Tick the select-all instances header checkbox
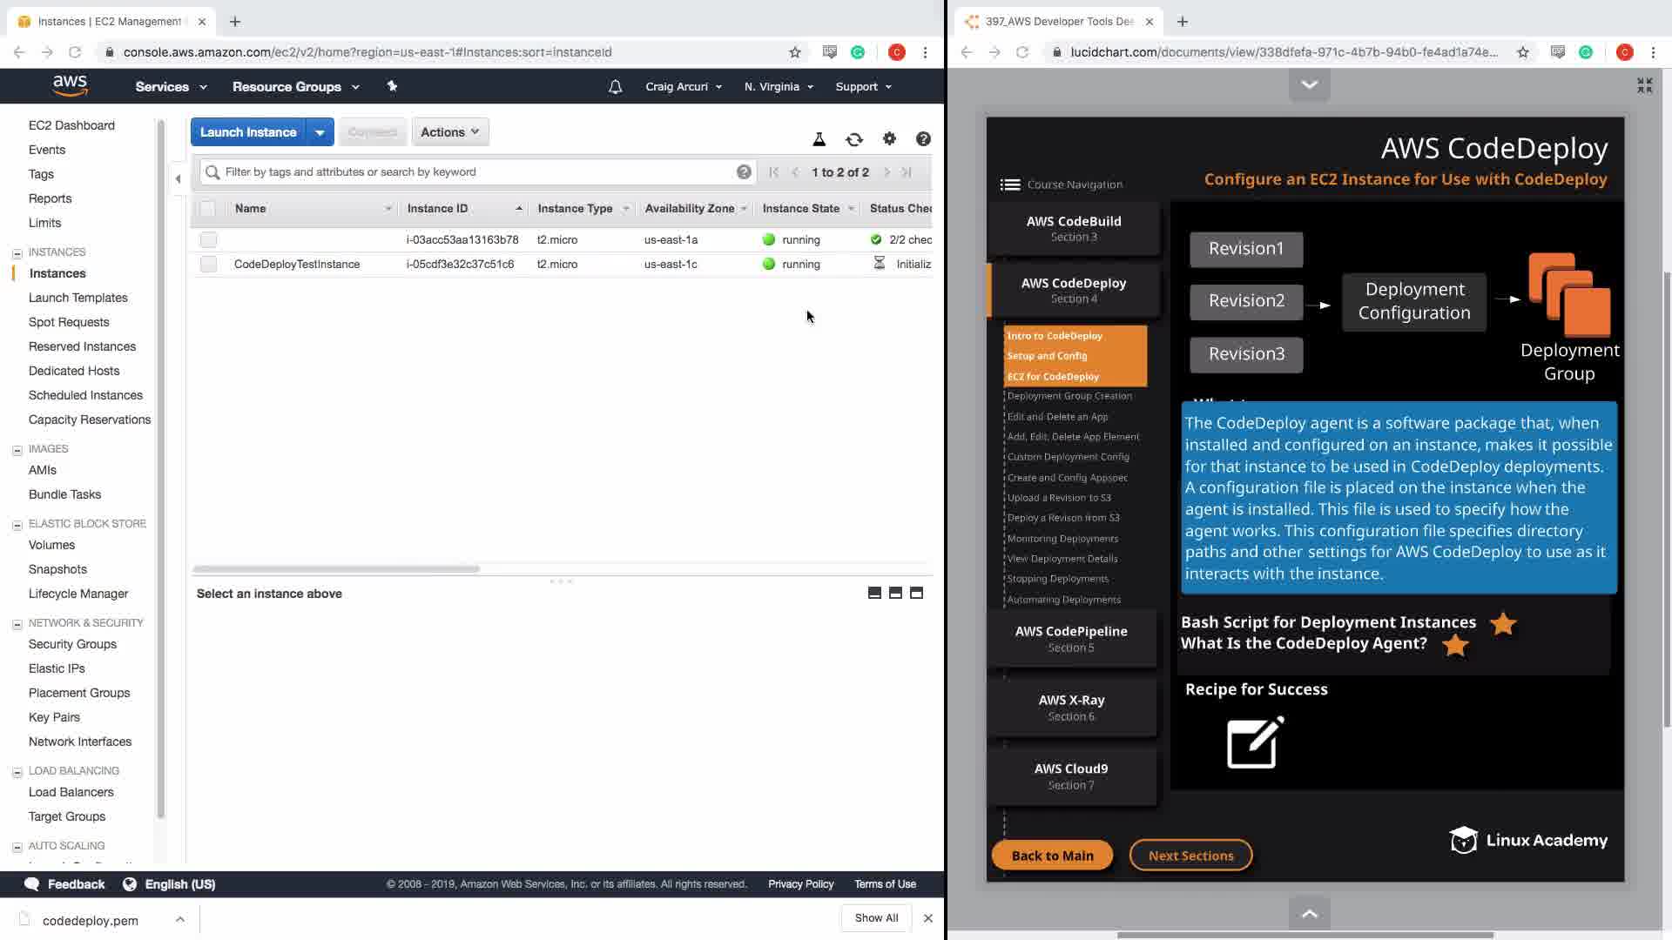 pos(207,208)
